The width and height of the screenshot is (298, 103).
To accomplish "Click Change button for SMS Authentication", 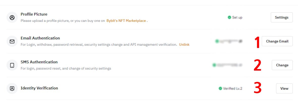I will (282, 65).
